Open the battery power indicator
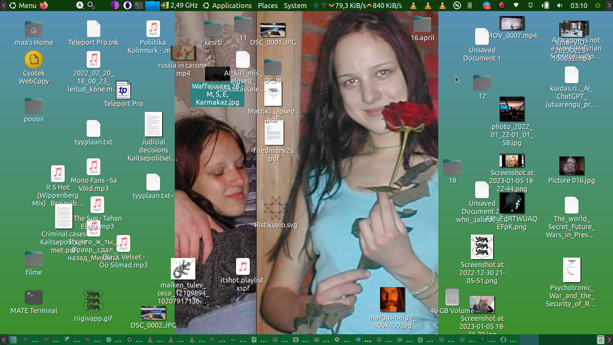 coord(545,5)
